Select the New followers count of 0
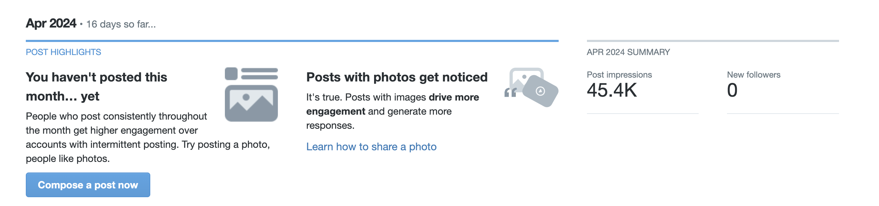This screenshot has height=206, width=879. point(732,90)
